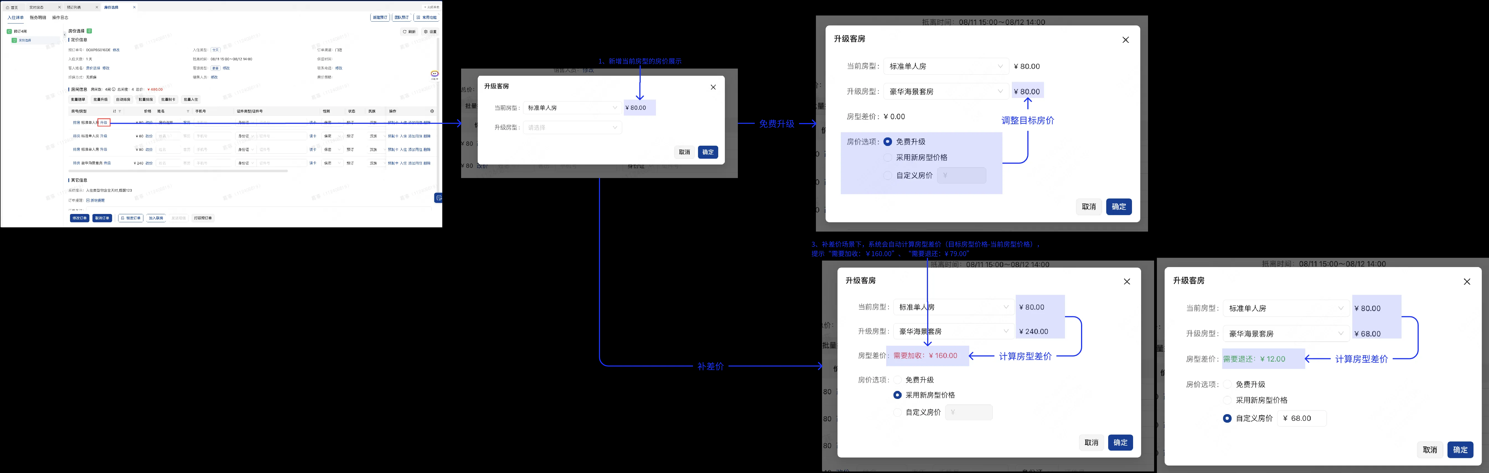Screen dimensions: 1489x473
Task: Select 自定义房价 radio in 需要退还 dialog
Action: tap(1227, 419)
